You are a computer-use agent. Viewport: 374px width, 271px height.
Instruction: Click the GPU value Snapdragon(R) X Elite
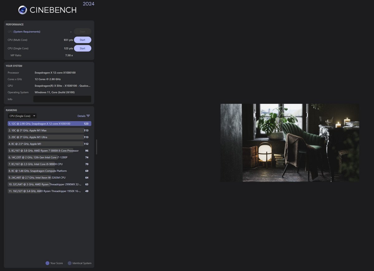[63, 86]
